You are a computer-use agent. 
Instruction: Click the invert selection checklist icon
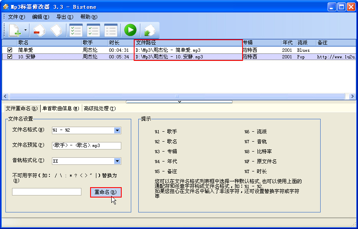pos(93,30)
